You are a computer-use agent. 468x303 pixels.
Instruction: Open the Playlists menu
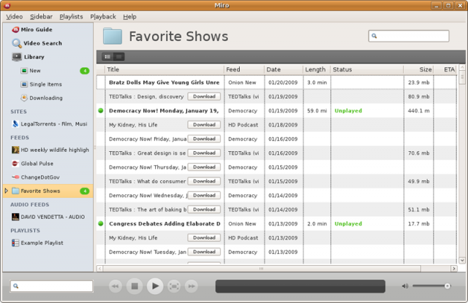[x=71, y=17]
